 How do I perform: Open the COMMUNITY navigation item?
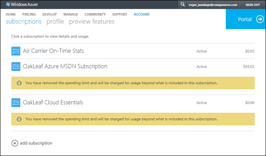[95, 15]
